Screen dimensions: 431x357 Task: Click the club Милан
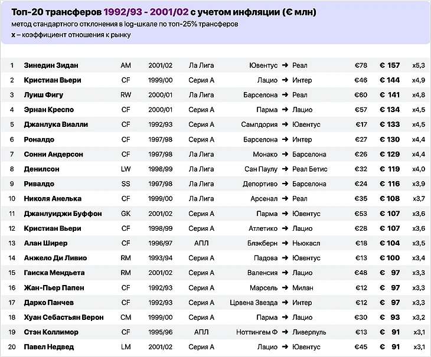(303, 288)
